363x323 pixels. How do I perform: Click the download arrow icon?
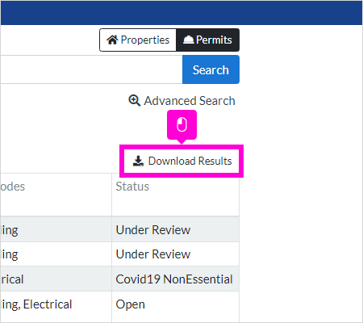click(138, 161)
